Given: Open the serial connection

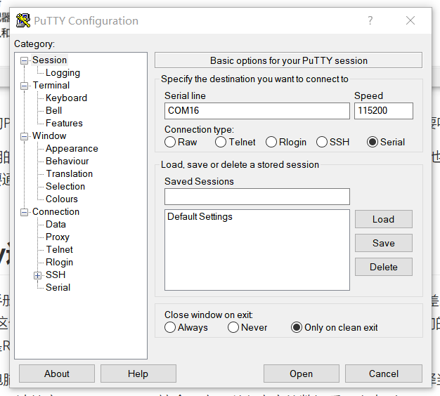Looking at the screenshot, I should click(x=301, y=374).
